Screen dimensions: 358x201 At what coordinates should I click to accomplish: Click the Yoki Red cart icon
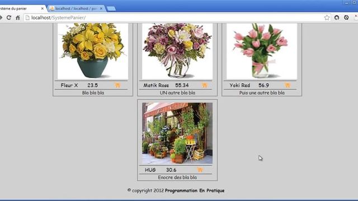(288, 85)
